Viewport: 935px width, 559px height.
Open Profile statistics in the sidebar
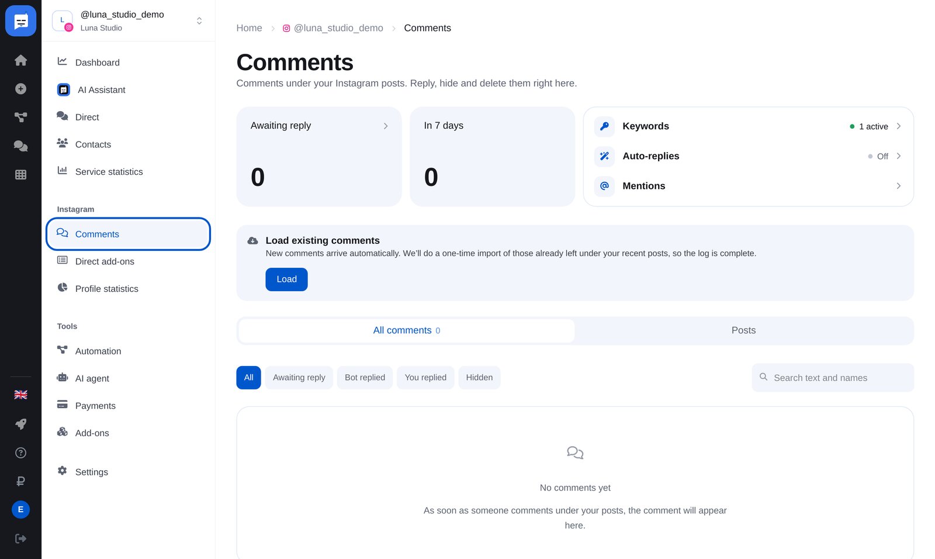[x=128, y=289]
